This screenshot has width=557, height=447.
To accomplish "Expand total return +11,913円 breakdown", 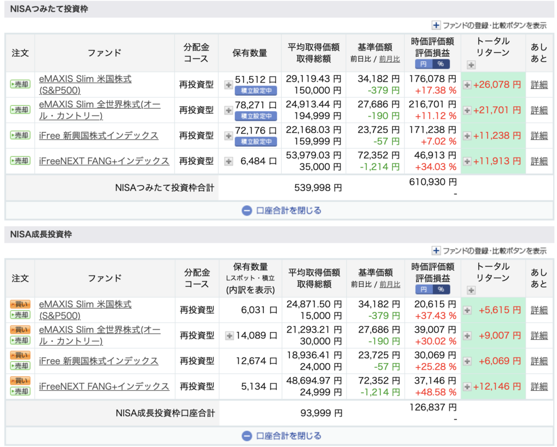I will coord(467,162).
